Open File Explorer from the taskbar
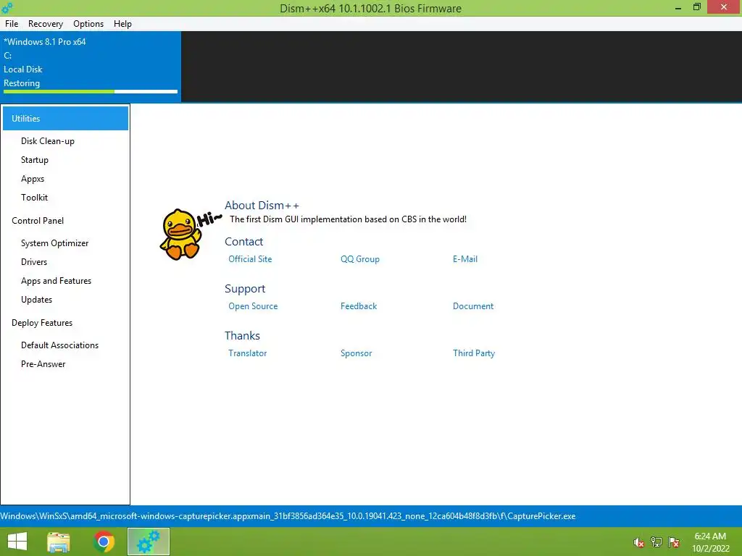Viewport: 742px width, 556px height. pos(59,542)
